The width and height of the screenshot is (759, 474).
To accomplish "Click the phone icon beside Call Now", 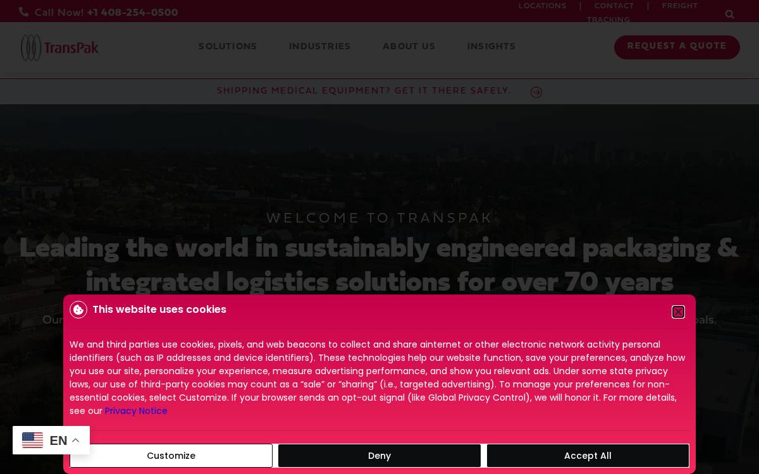I will pyautogui.click(x=23, y=12).
